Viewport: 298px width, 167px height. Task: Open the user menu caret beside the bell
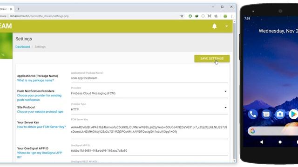(x=227, y=26)
